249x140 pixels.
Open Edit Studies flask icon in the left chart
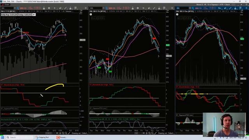click(70, 8)
